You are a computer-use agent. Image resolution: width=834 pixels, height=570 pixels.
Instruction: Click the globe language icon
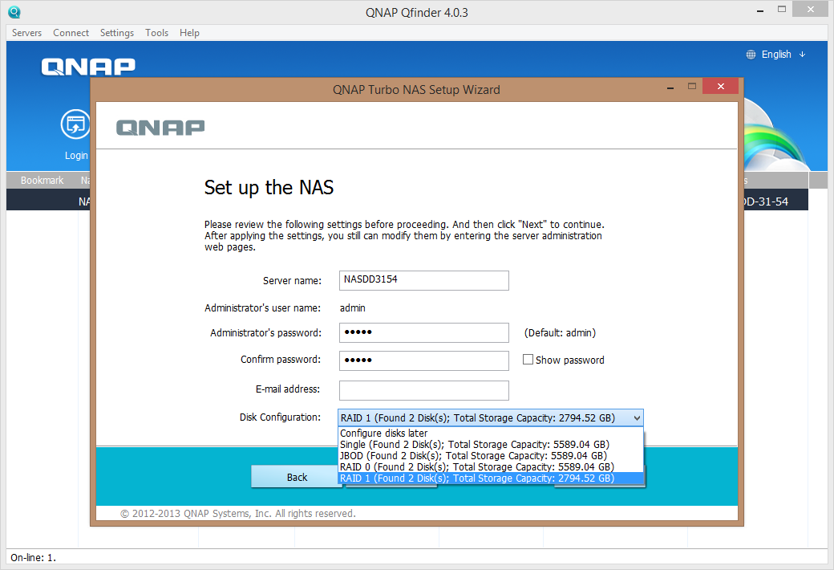pyautogui.click(x=751, y=55)
